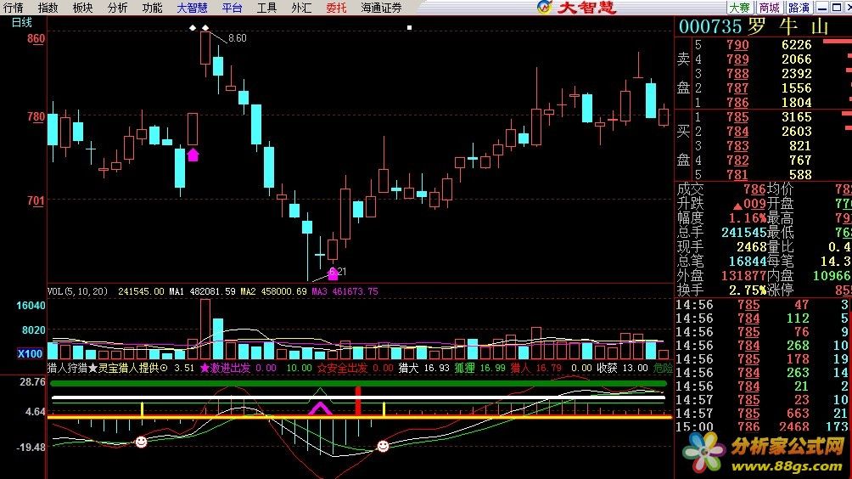This screenshot has width=852, height=479.
Task: Open the 分析 menu
Action: [x=117, y=8]
